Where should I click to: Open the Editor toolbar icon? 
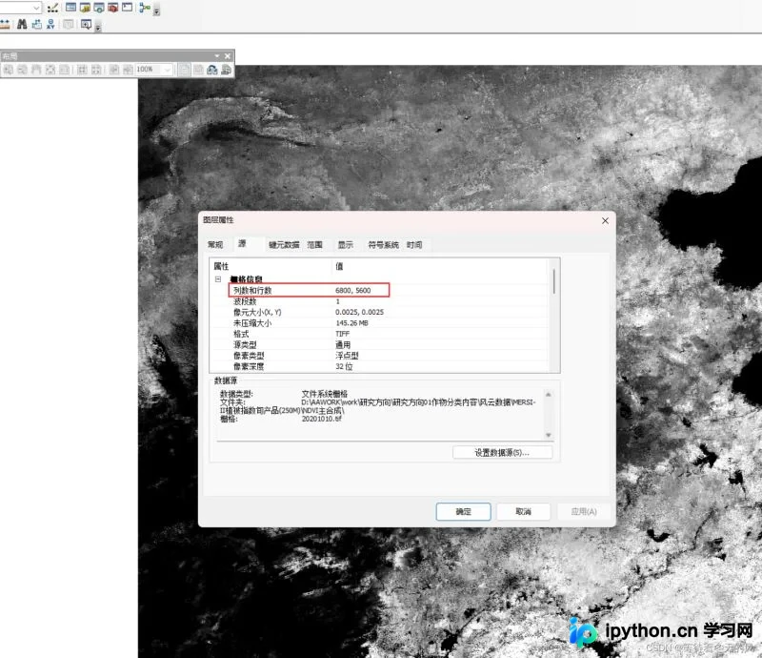tap(52, 8)
